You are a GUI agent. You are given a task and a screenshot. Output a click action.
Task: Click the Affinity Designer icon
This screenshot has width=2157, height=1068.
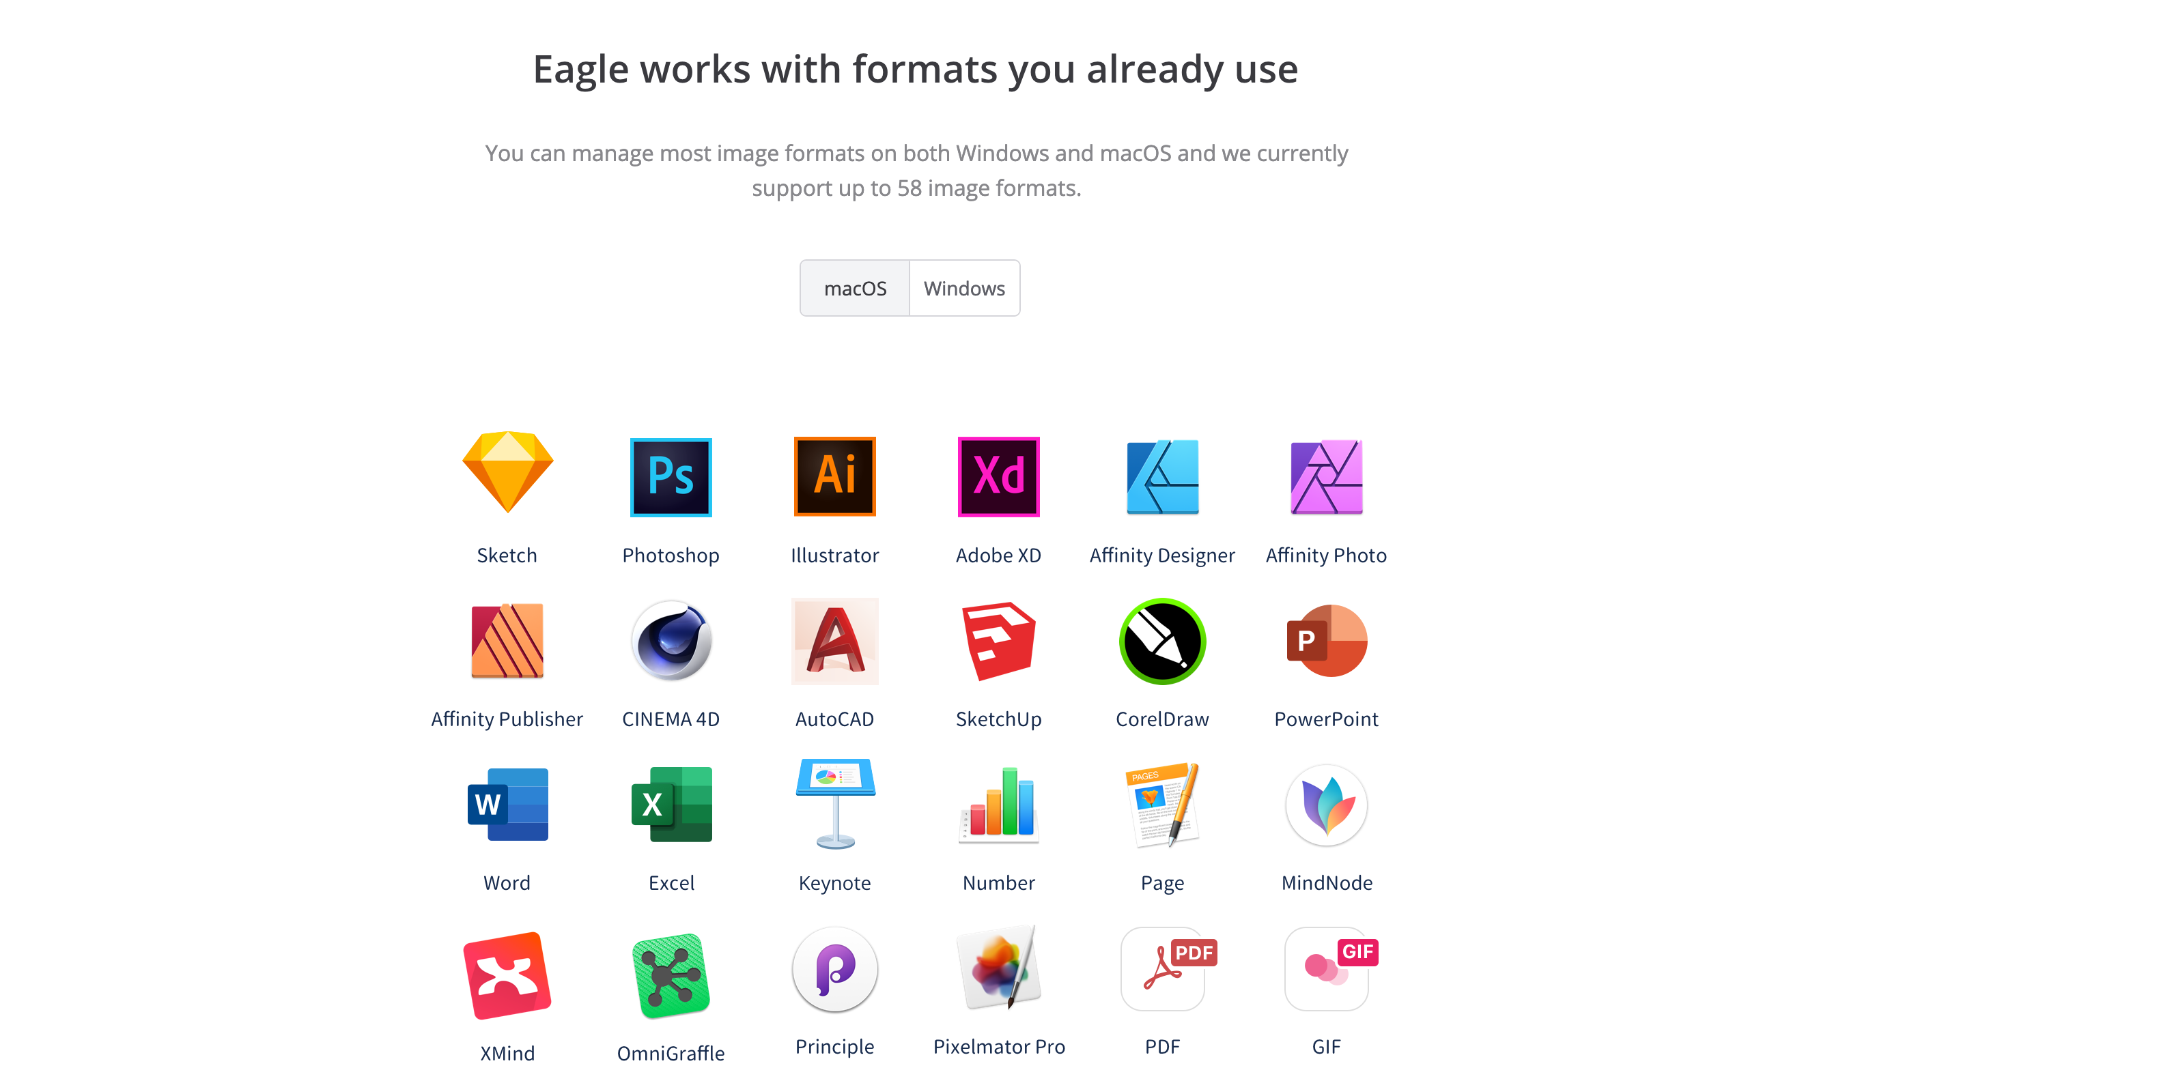(1162, 477)
